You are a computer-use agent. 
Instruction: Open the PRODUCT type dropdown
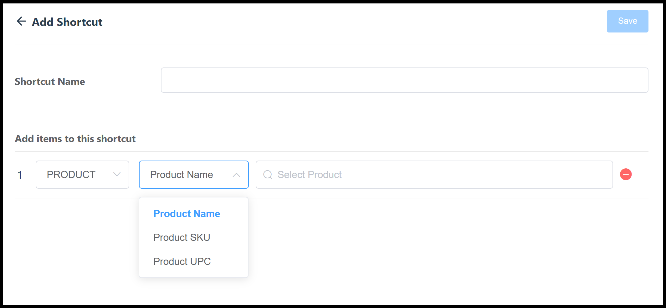[x=82, y=175]
